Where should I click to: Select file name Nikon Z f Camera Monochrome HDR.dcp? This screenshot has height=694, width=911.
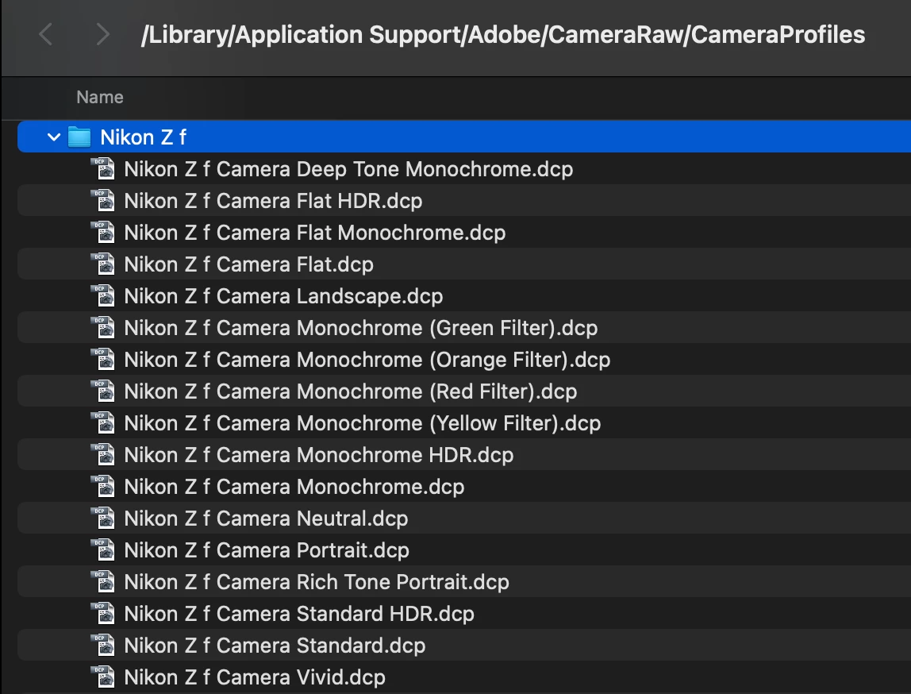click(x=319, y=455)
